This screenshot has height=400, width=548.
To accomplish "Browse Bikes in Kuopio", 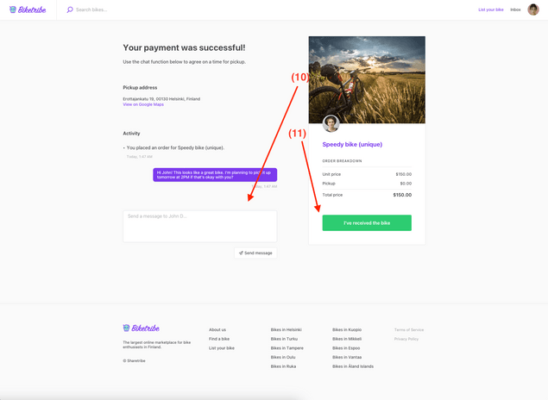I will [347, 329].
